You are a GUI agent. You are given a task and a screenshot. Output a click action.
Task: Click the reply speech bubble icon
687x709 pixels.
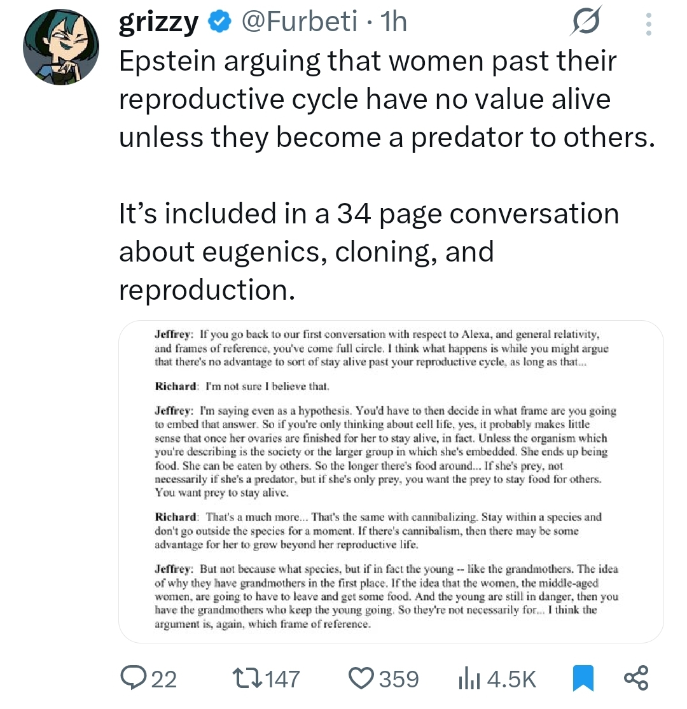(x=133, y=678)
